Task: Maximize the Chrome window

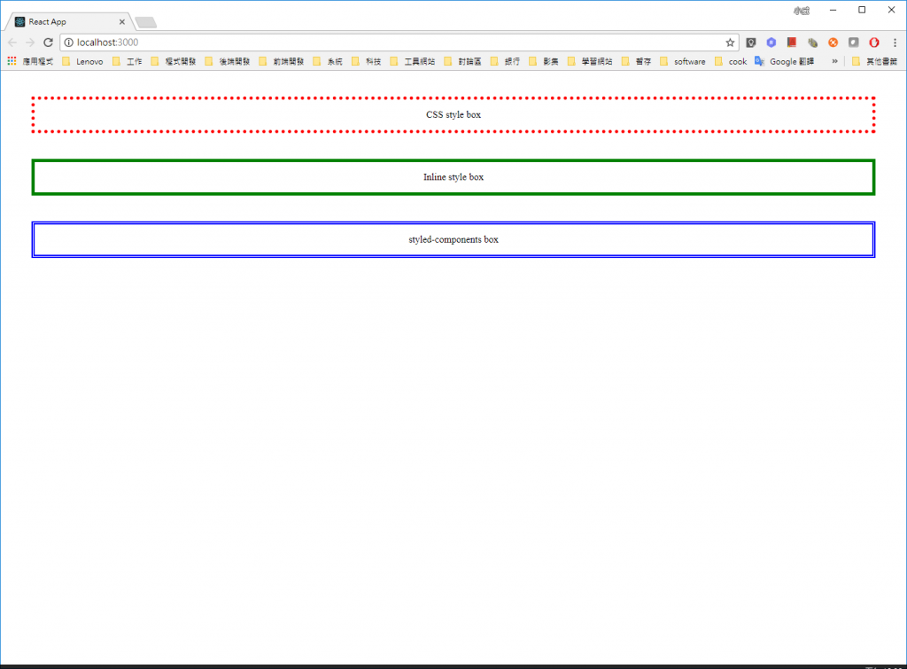Action: pos(862,10)
